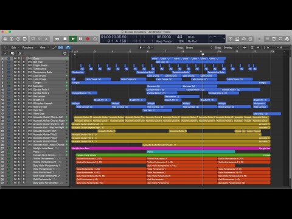Rewind the playhead
The height and width of the screenshot is (219, 292).
click(57, 39)
